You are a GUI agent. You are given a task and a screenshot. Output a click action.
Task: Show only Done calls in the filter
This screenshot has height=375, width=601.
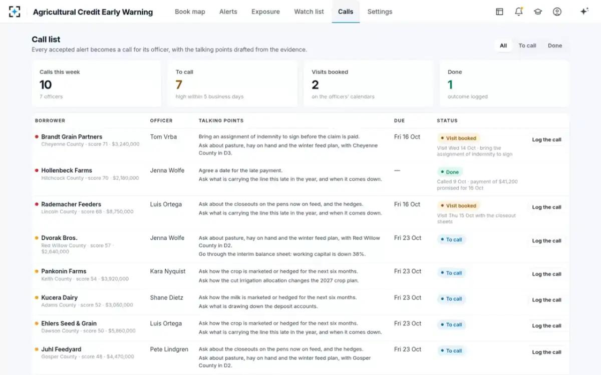tap(555, 45)
